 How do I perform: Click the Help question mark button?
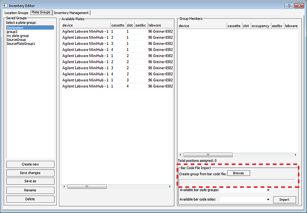[289, 5]
